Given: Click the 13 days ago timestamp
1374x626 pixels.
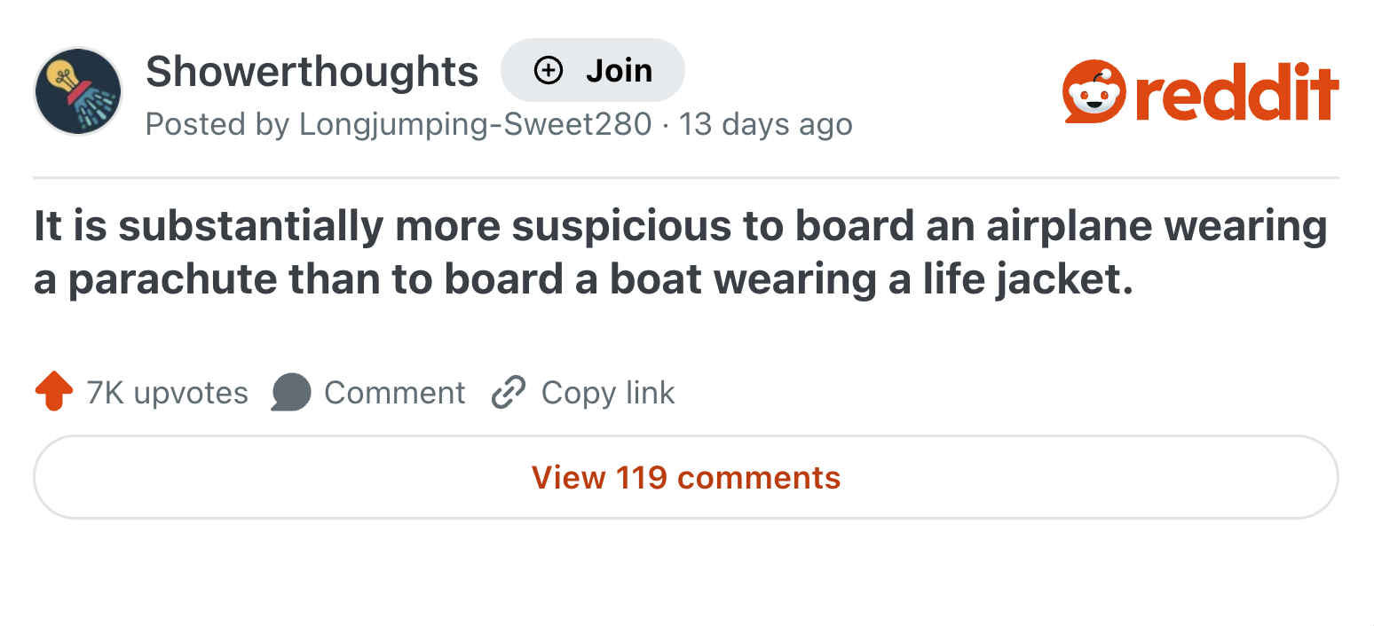Looking at the screenshot, I should coord(766,124).
